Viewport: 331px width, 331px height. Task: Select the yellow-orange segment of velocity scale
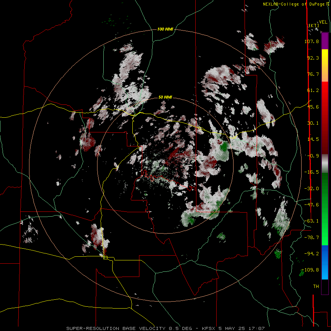click(x=325, y=66)
